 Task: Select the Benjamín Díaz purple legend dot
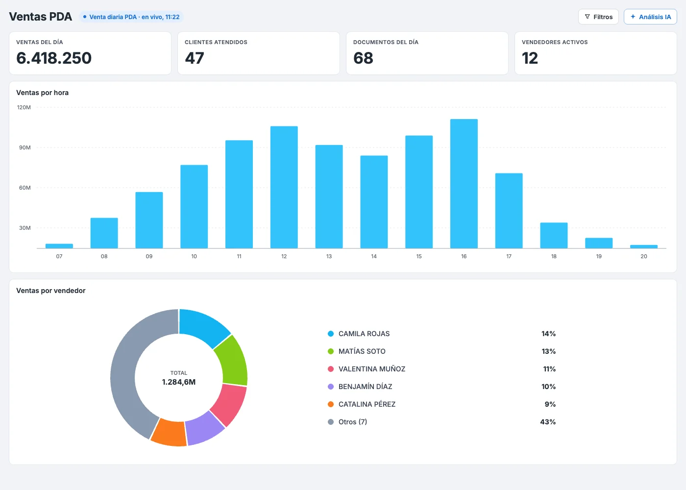(x=331, y=387)
